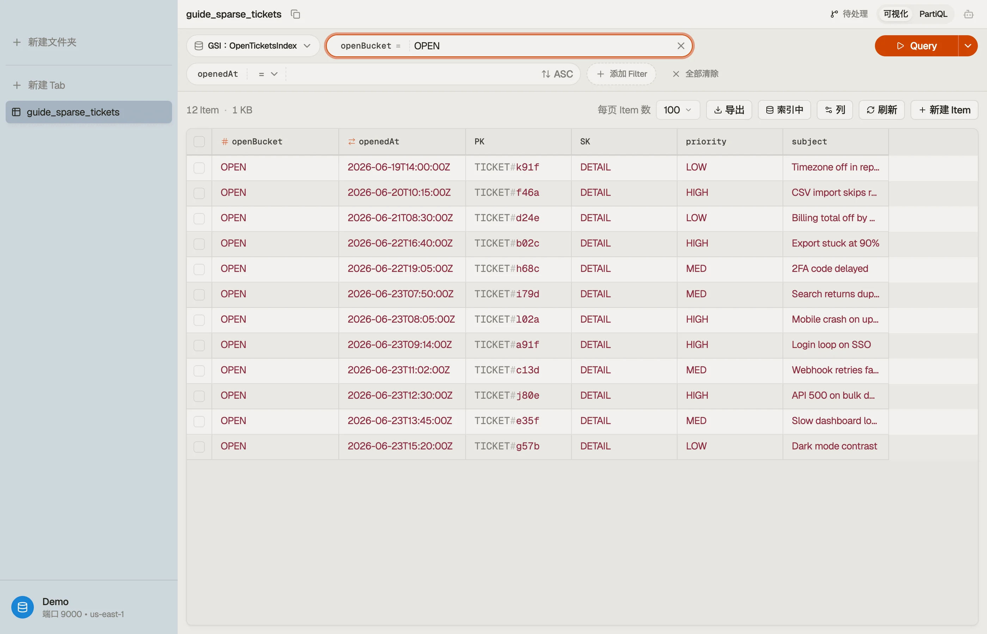This screenshot has height=634, width=987.
Task: Expand the Query button dropdown arrow
Action: 968,46
